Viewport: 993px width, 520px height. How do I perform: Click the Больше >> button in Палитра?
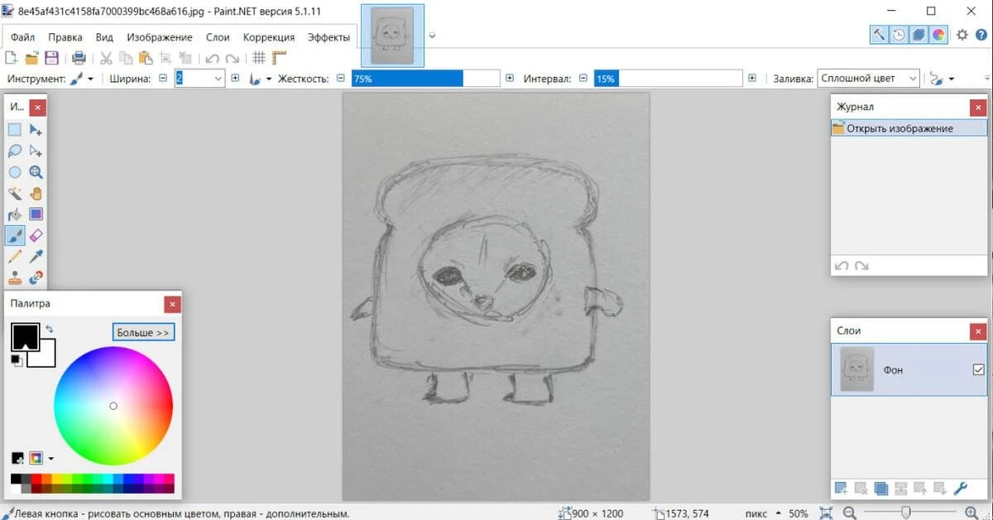[143, 333]
